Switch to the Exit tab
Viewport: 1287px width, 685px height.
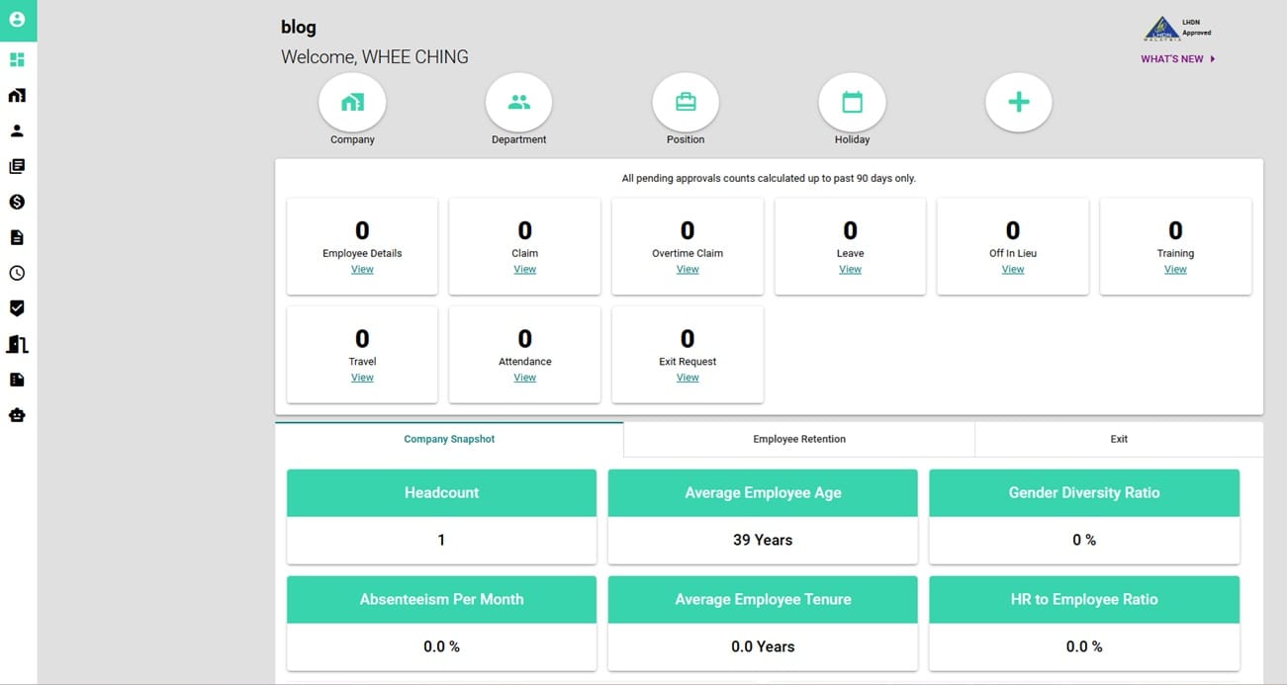[1118, 439]
